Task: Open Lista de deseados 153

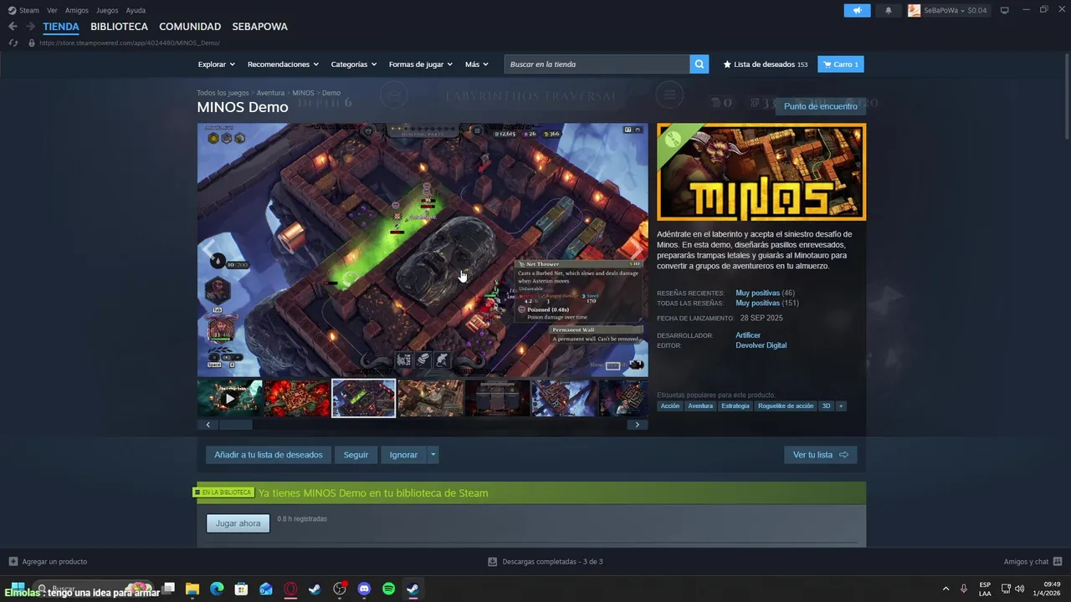Action: pyautogui.click(x=766, y=64)
